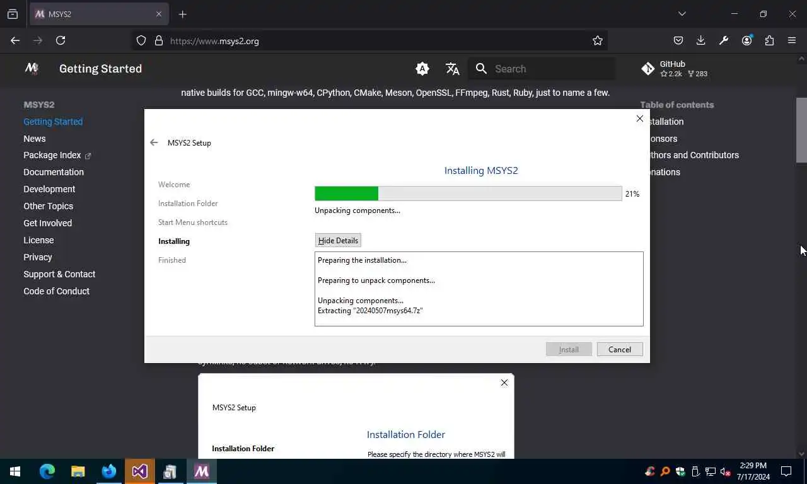Open the Getting Started sidebar link
Screen dimensions: 807x484
tap(53, 122)
